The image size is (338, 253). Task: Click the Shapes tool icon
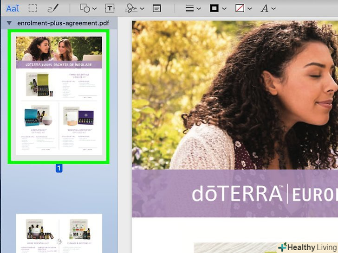click(84, 8)
